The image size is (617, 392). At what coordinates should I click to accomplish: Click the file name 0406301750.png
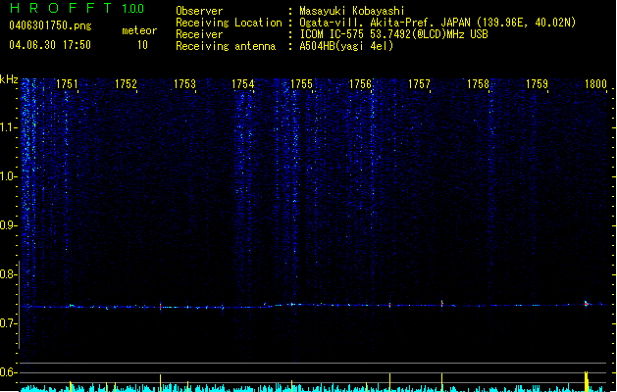[50, 25]
